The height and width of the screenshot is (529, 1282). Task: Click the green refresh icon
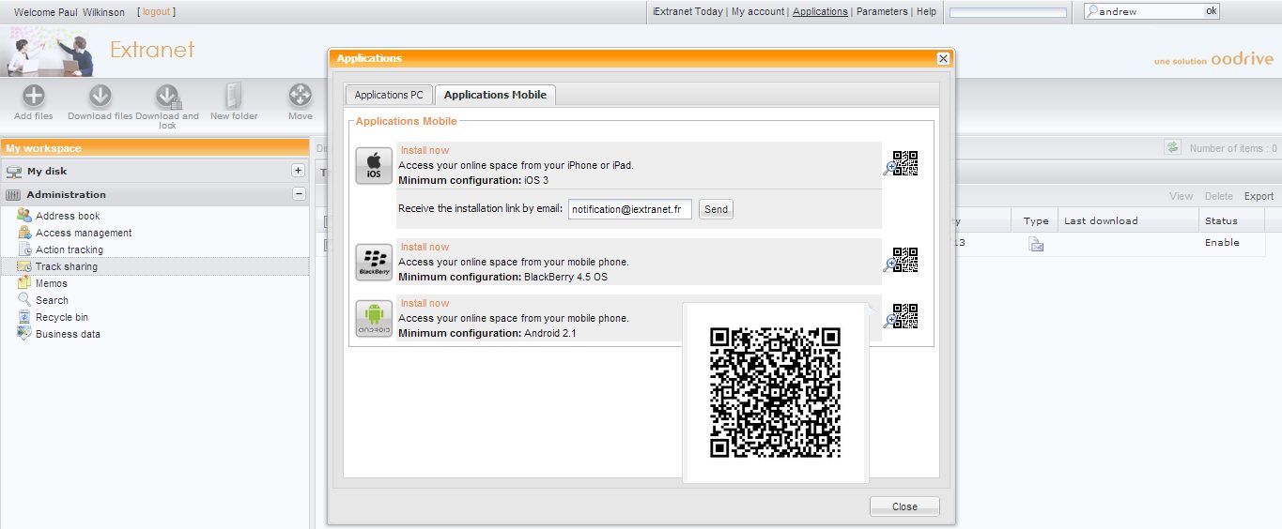click(x=1172, y=147)
